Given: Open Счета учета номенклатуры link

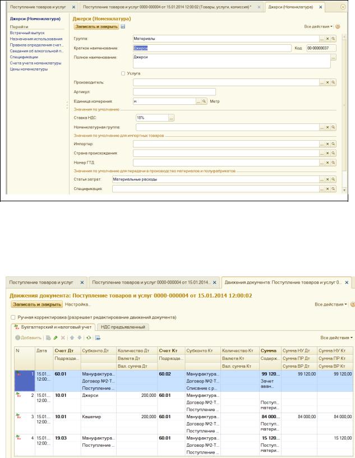Looking at the screenshot, I should pyautogui.click(x=36, y=63).
